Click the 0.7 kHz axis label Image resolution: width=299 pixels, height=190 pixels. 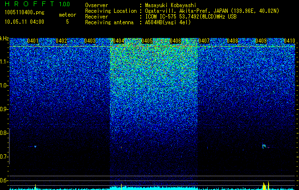click(x=4, y=157)
